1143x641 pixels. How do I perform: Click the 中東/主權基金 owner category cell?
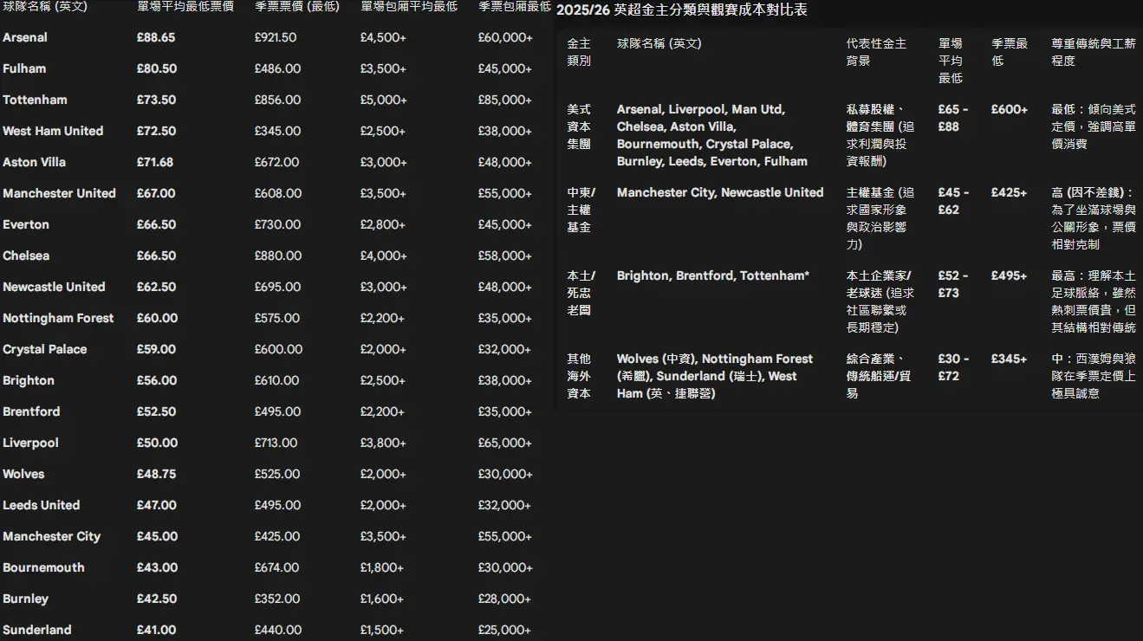click(x=581, y=210)
